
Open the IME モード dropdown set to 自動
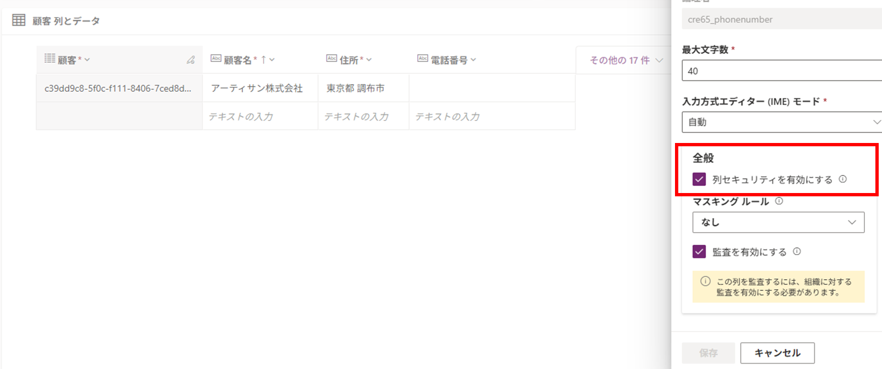(x=781, y=122)
